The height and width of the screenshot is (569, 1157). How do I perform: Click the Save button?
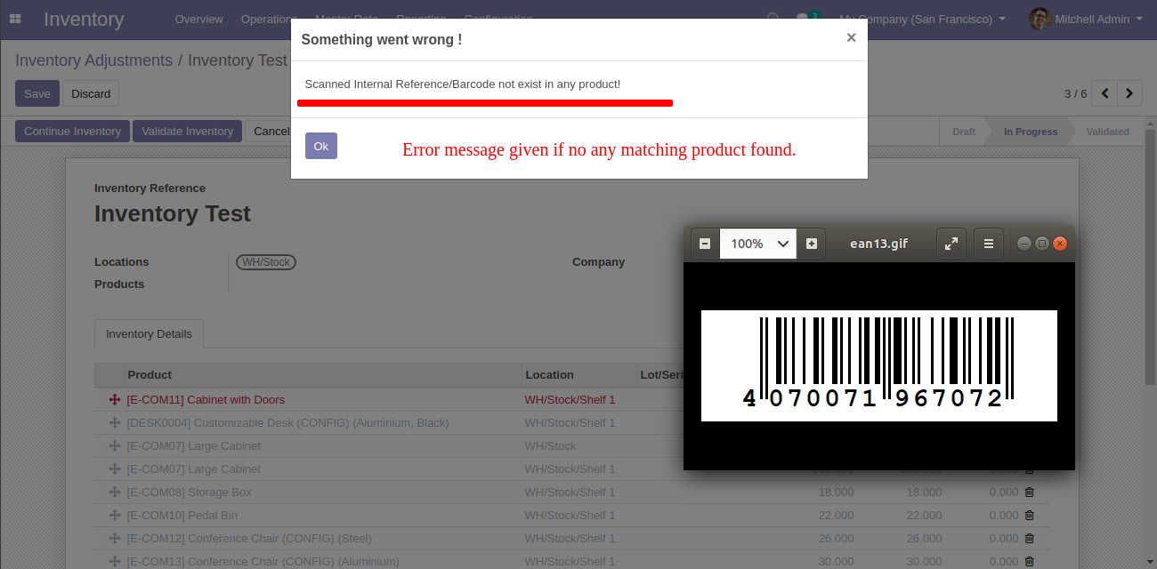pyautogui.click(x=37, y=93)
